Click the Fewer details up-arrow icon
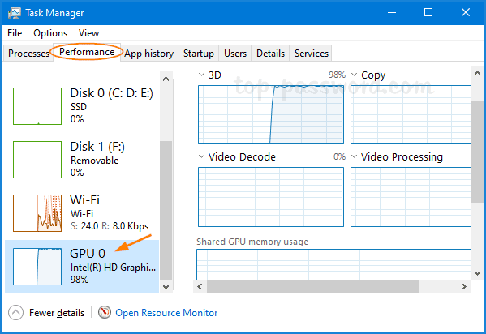The image size is (486, 334). [x=15, y=312]
